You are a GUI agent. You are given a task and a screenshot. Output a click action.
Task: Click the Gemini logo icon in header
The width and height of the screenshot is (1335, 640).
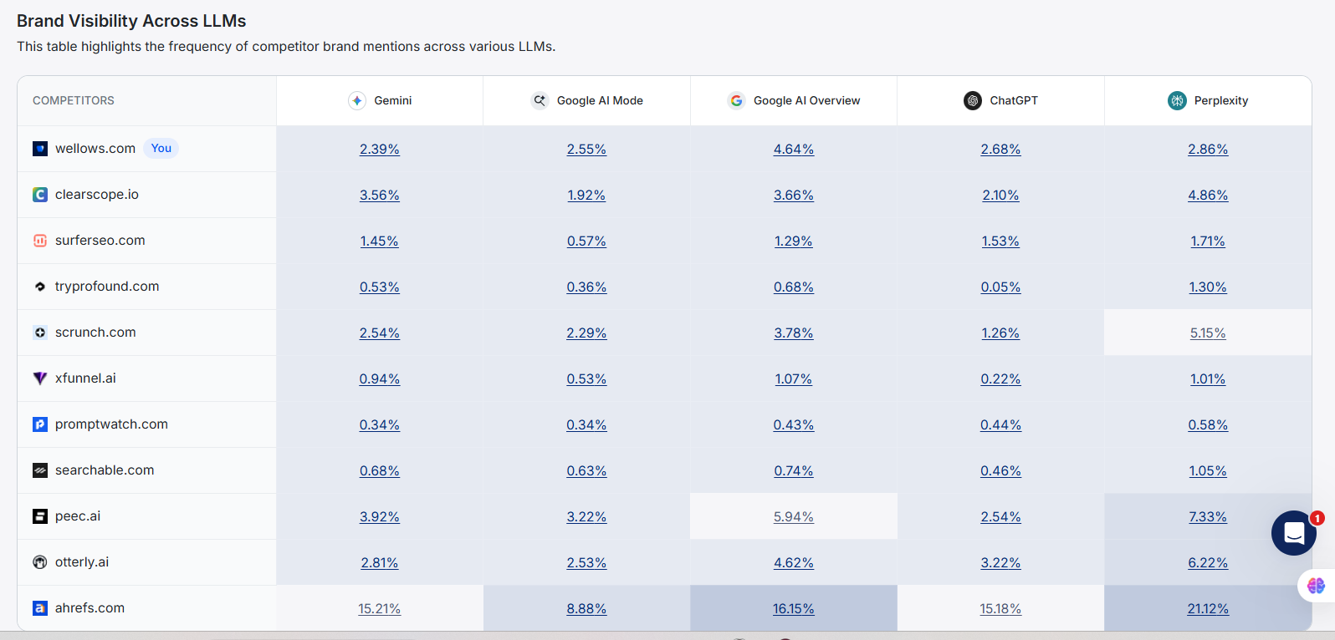coord(357,100)
